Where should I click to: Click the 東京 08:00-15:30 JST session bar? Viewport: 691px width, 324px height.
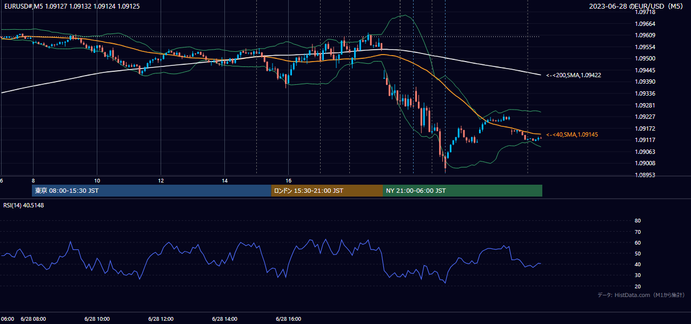pos(152,191)
